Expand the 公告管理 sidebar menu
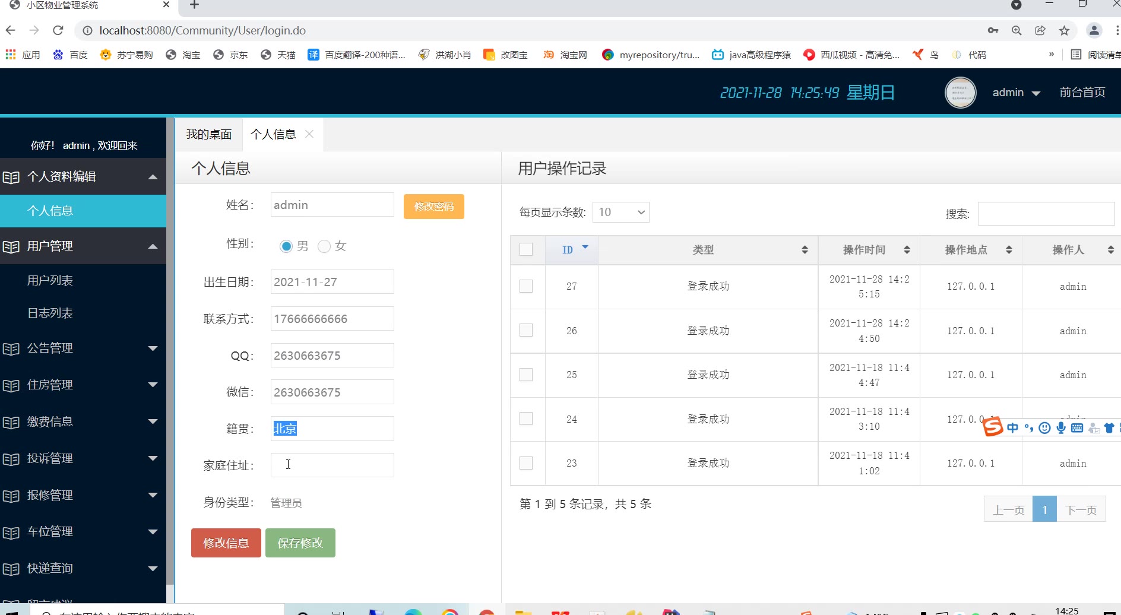Viewport: 1121px width, 615px height. tap(83, 348)
